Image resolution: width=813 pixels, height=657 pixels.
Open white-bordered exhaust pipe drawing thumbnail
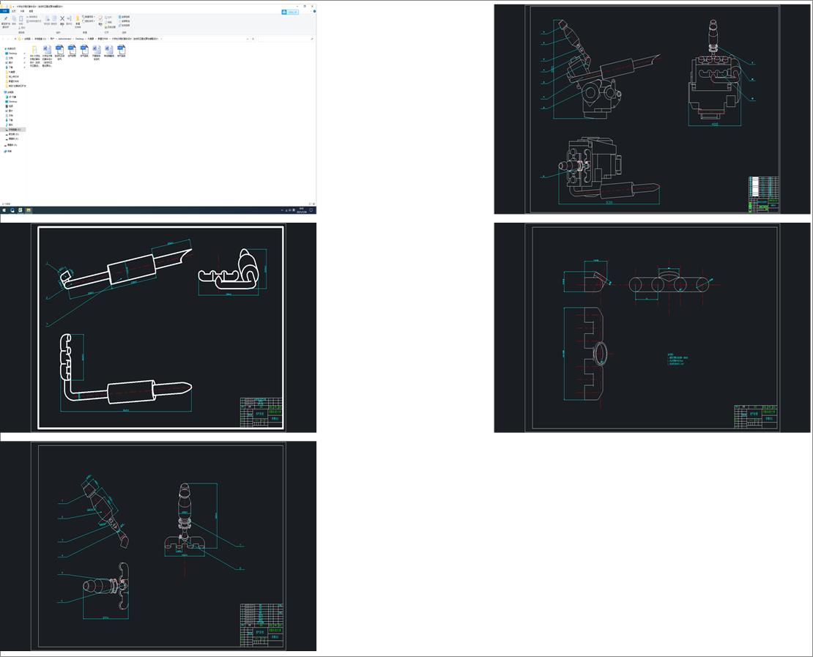click(x=158, y=327)
